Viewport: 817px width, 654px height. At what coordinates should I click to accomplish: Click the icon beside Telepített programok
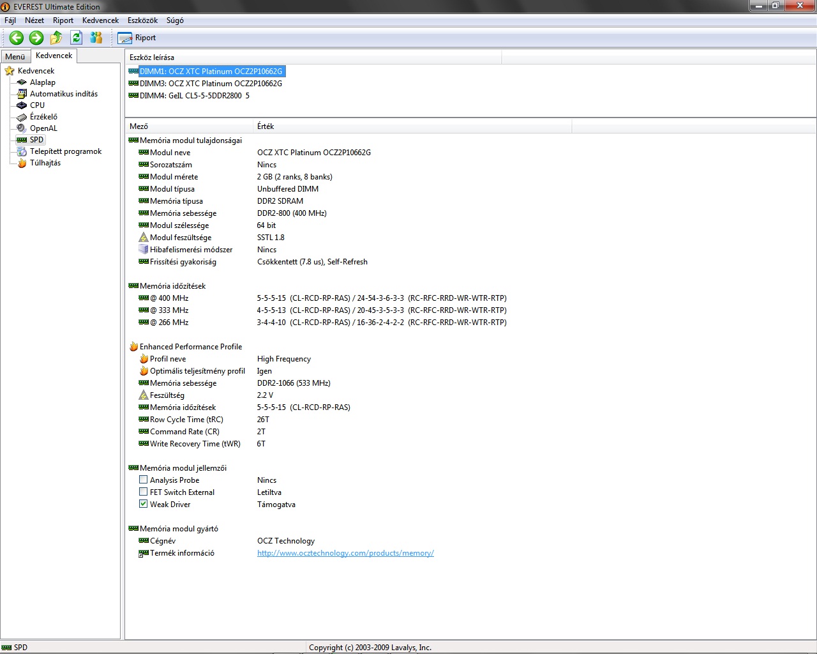22,151
